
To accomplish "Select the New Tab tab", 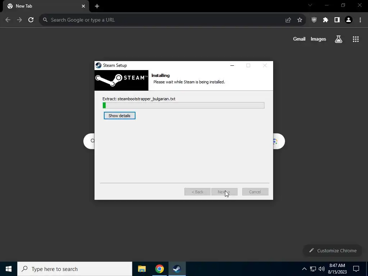I will click(x=46, y=6).
